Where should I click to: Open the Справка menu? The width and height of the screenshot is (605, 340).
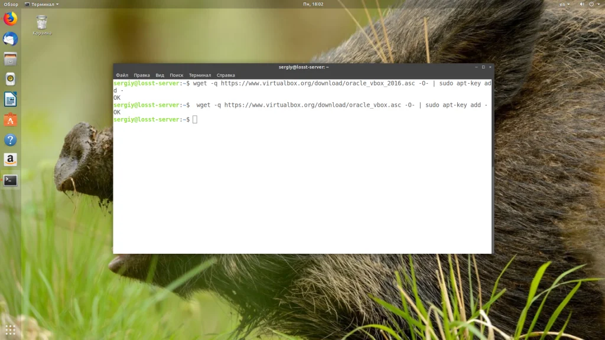point(226,75)
